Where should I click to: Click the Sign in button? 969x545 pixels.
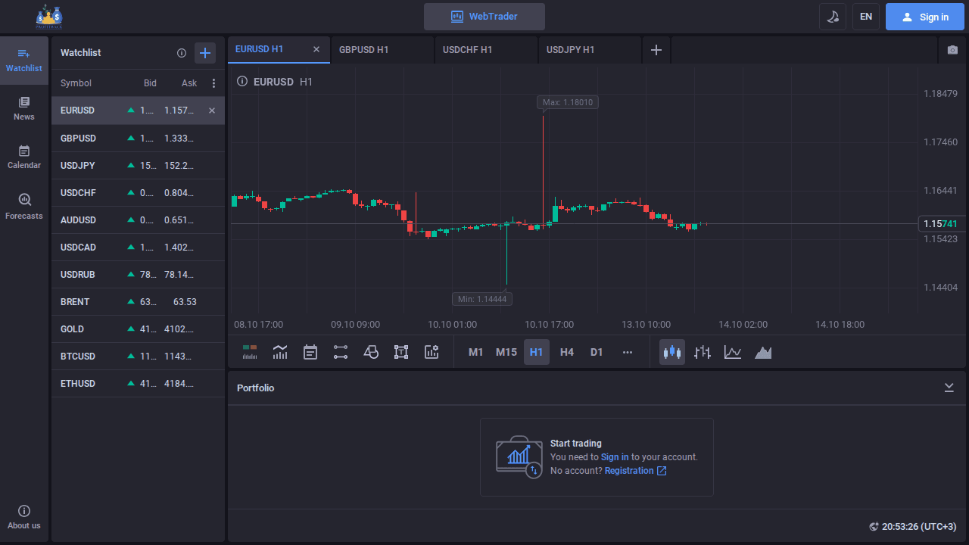[924, 17]
